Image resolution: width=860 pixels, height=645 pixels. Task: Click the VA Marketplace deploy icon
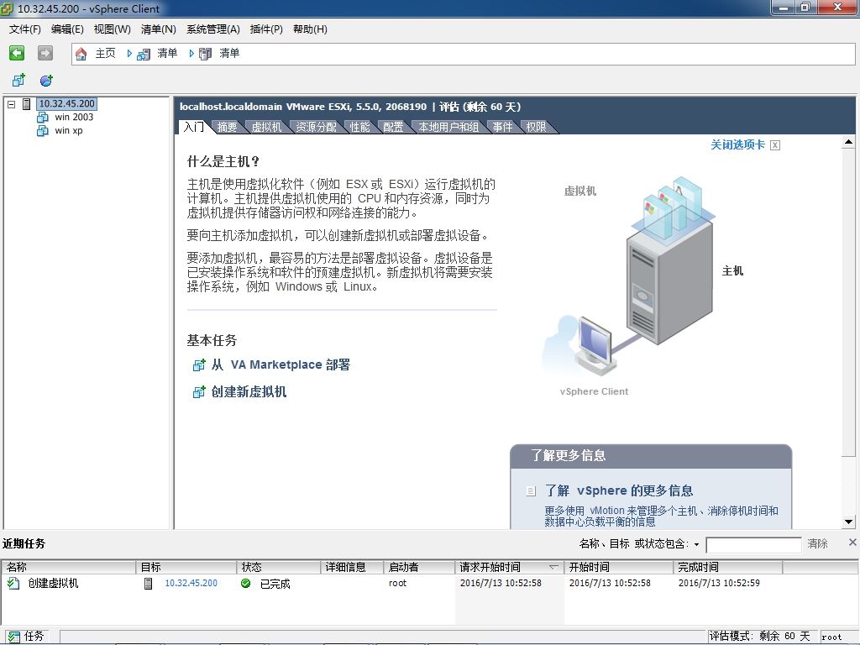[x=199, y=364]
